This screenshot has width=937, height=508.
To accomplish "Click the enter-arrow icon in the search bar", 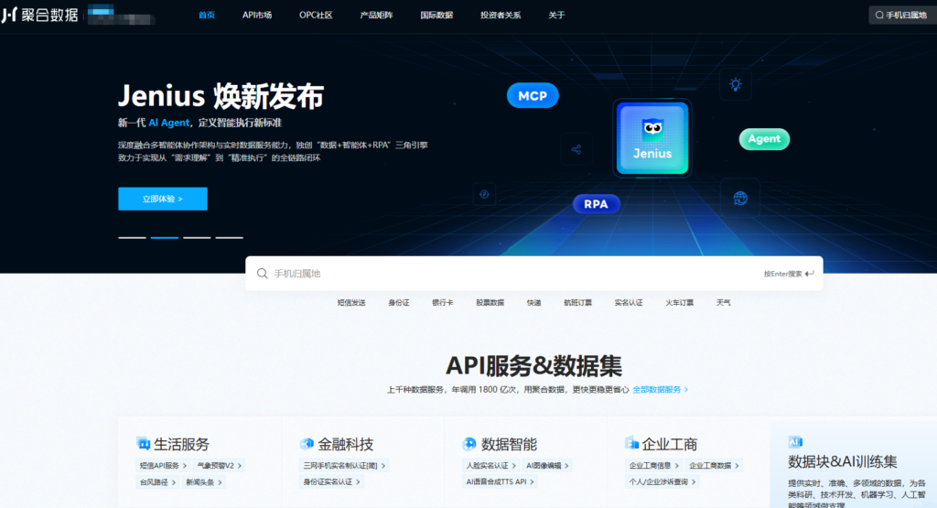I will pos(809,274).
